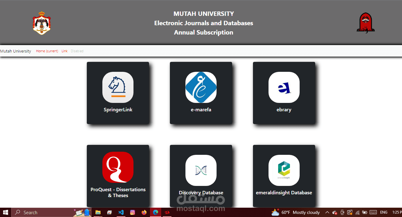Click the Mutah University red crest logo
This screenshot has width=402, height=217.
[x=366, y=23]
